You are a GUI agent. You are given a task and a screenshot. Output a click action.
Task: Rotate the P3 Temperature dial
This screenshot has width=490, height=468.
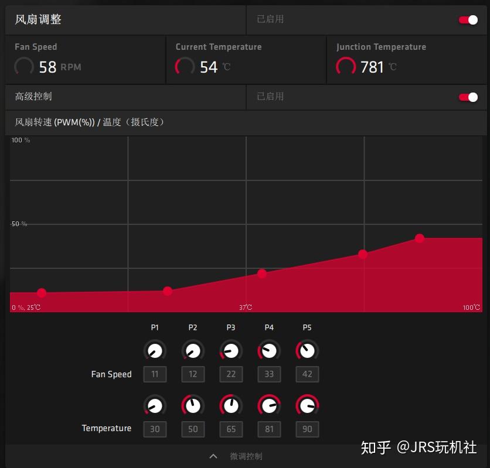[231, 405]
